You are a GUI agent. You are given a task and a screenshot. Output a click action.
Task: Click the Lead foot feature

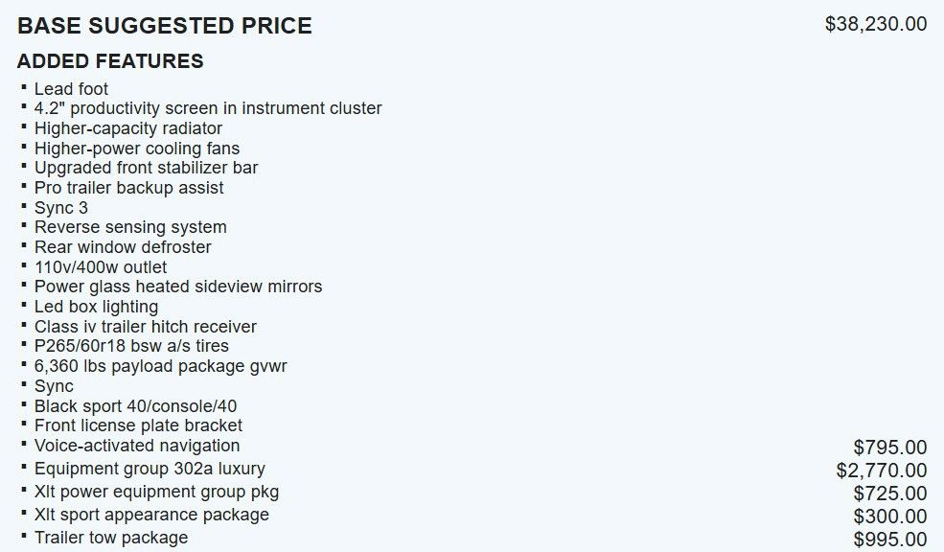coord(71,89)
